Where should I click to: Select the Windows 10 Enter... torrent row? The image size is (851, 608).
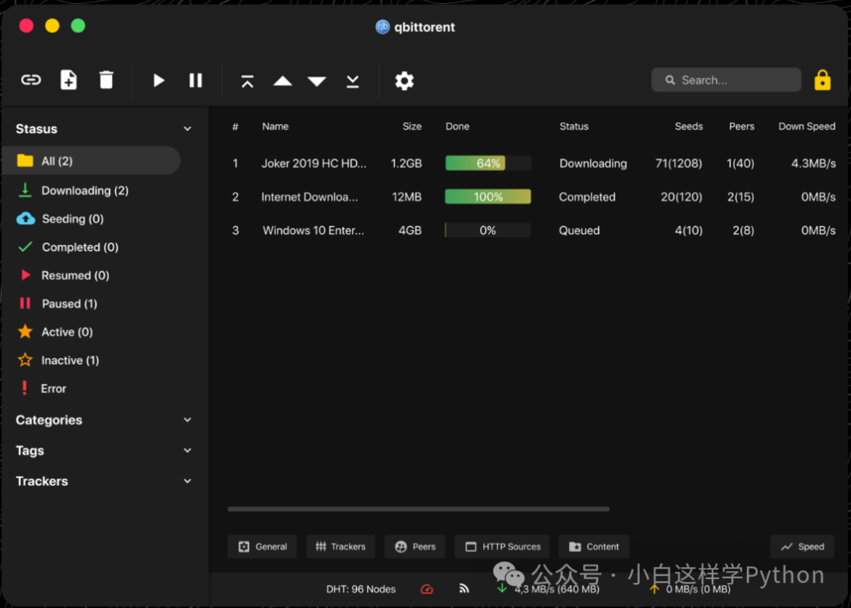pos(533,231)
